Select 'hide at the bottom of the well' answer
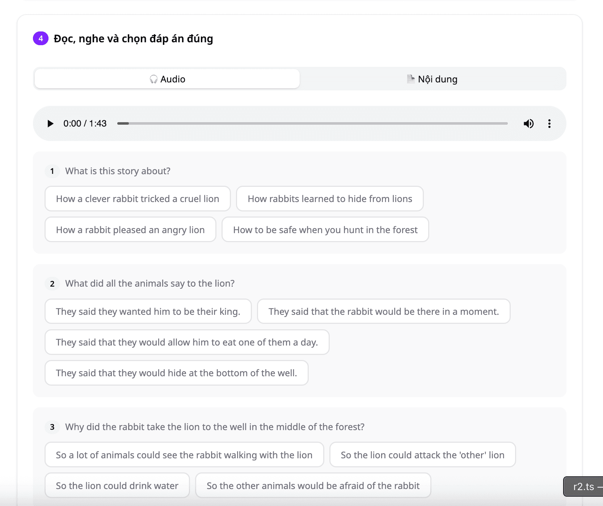 point(177,373)
